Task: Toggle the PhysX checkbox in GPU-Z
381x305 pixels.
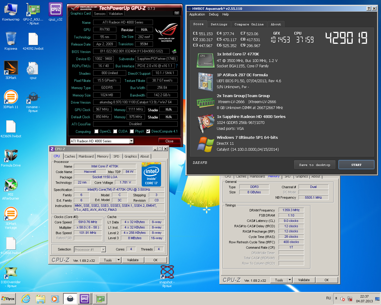Action: tap(132, 131)
